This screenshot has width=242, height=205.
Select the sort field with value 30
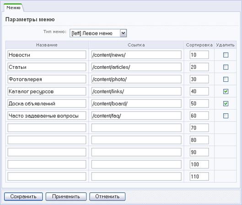coord(199,79)
